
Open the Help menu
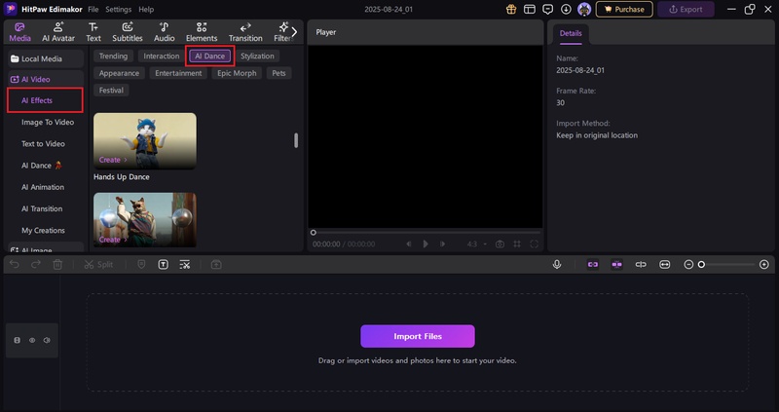point(146,10)
